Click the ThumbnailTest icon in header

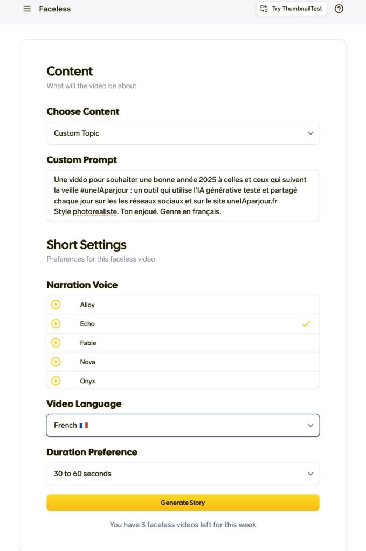(x=264, y=9)
